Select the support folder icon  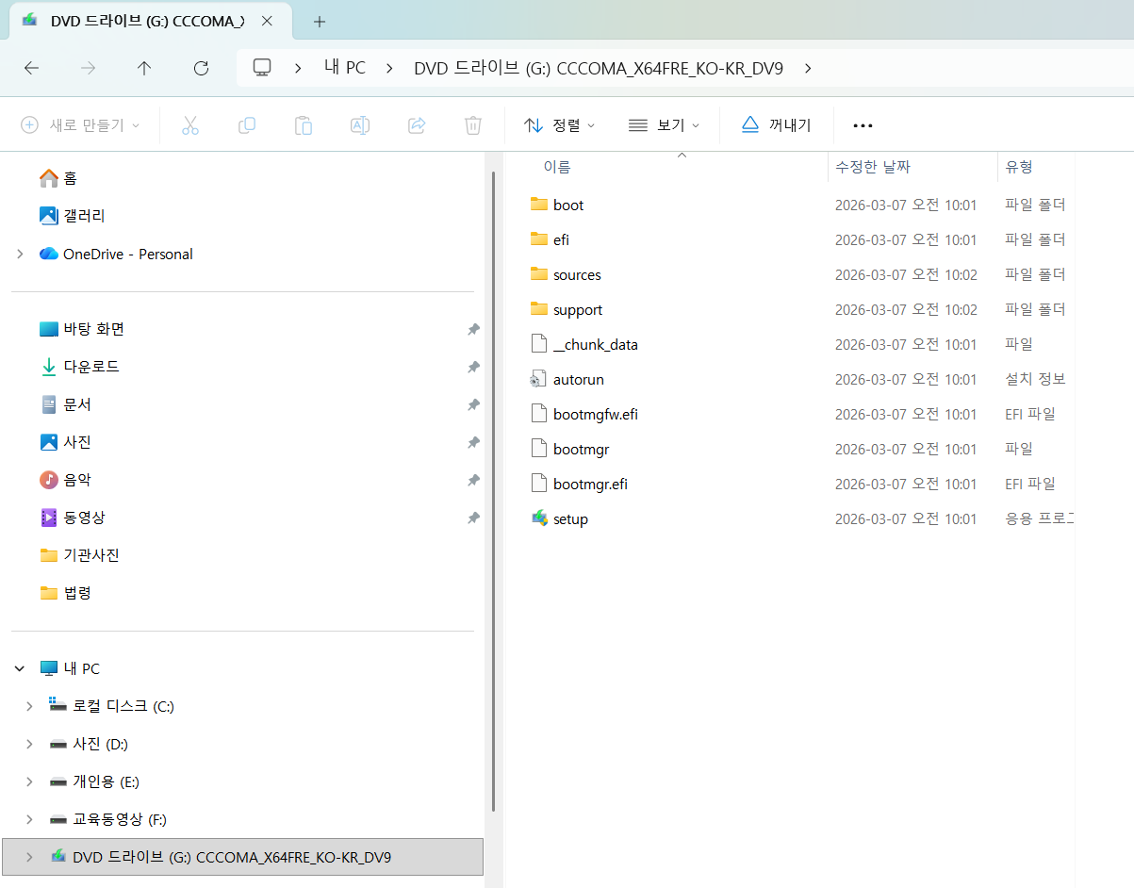(x=539, y=309)
